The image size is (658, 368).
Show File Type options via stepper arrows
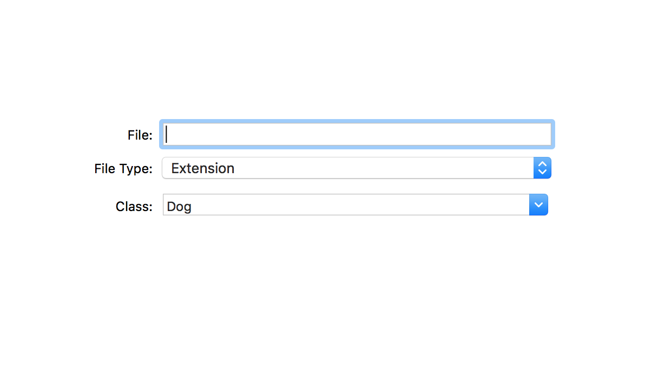(542, 168)
